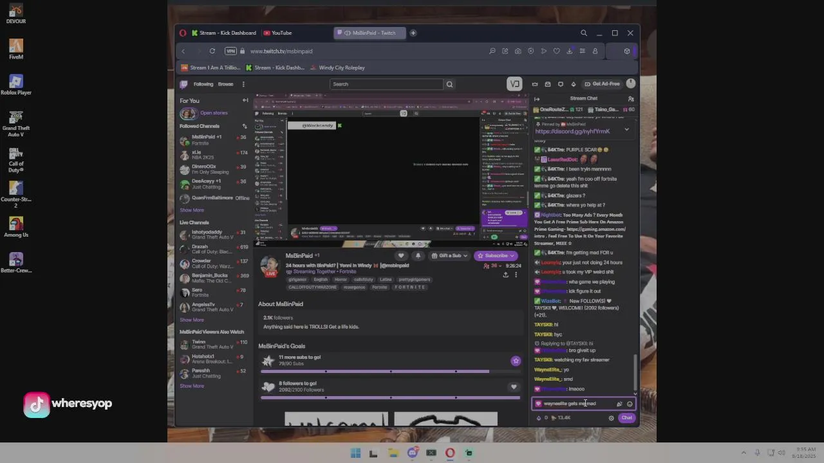Open the Whispers chat bubble icon

click(x=561, y=84)
